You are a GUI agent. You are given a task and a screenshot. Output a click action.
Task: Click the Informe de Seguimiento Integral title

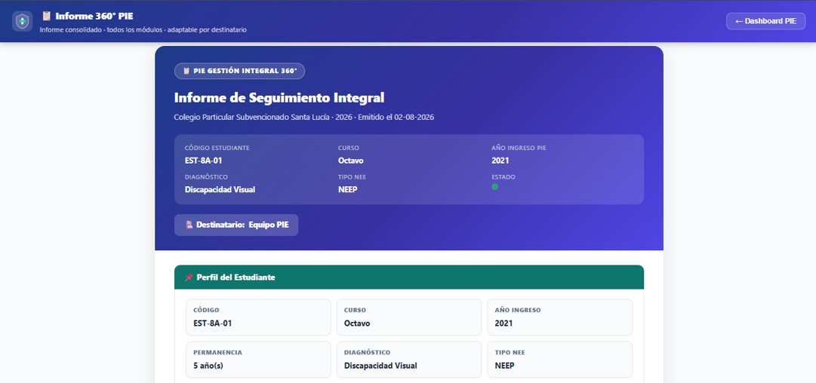coord(279,98)
